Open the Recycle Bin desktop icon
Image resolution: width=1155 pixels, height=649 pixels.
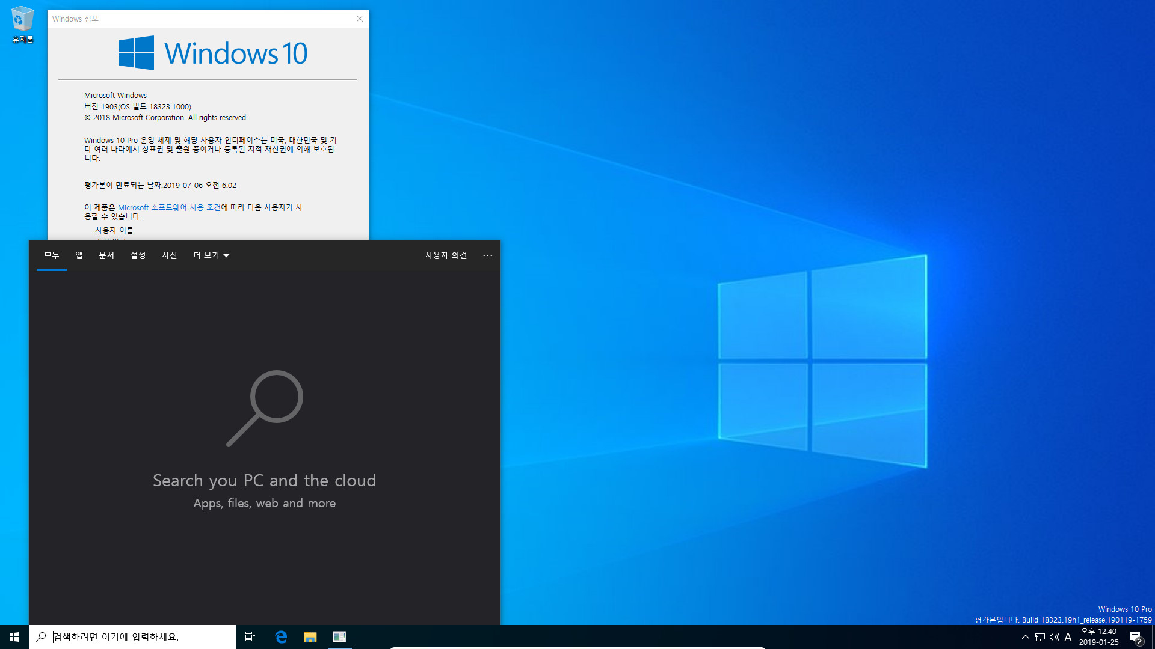pyautogui.click(x=22, y=25)
